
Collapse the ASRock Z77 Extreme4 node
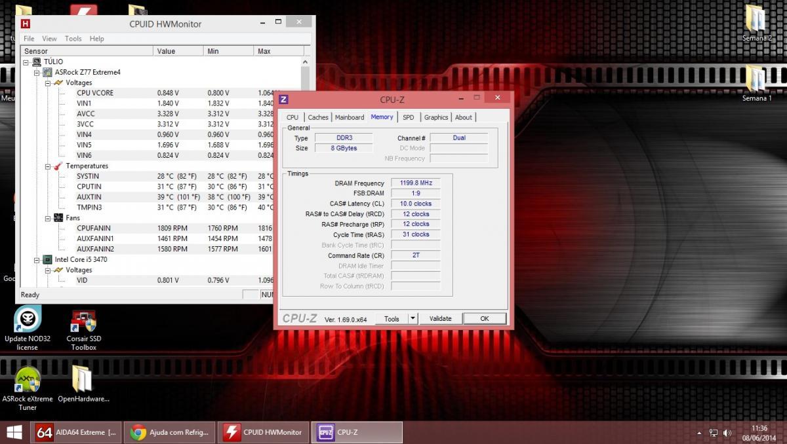click(x=37, y=72)
